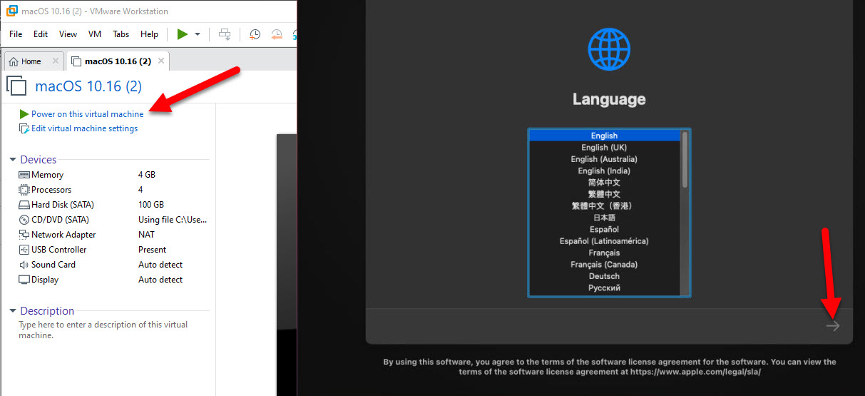
Task: Click the Network Adapter icon
Action: (x=24, y=235)
